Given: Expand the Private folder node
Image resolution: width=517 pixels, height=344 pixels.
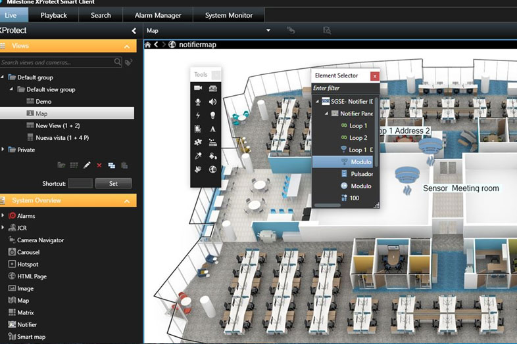Looking at the screenshot, I should tap(3, 150).
